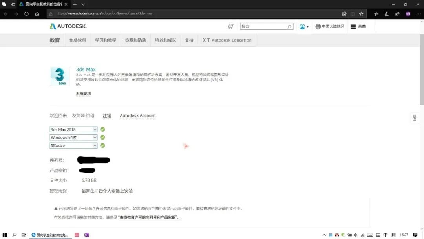Click green checkmark beside Windows 64位
Viewport: 424px width, 239px height.
(102, 138)
